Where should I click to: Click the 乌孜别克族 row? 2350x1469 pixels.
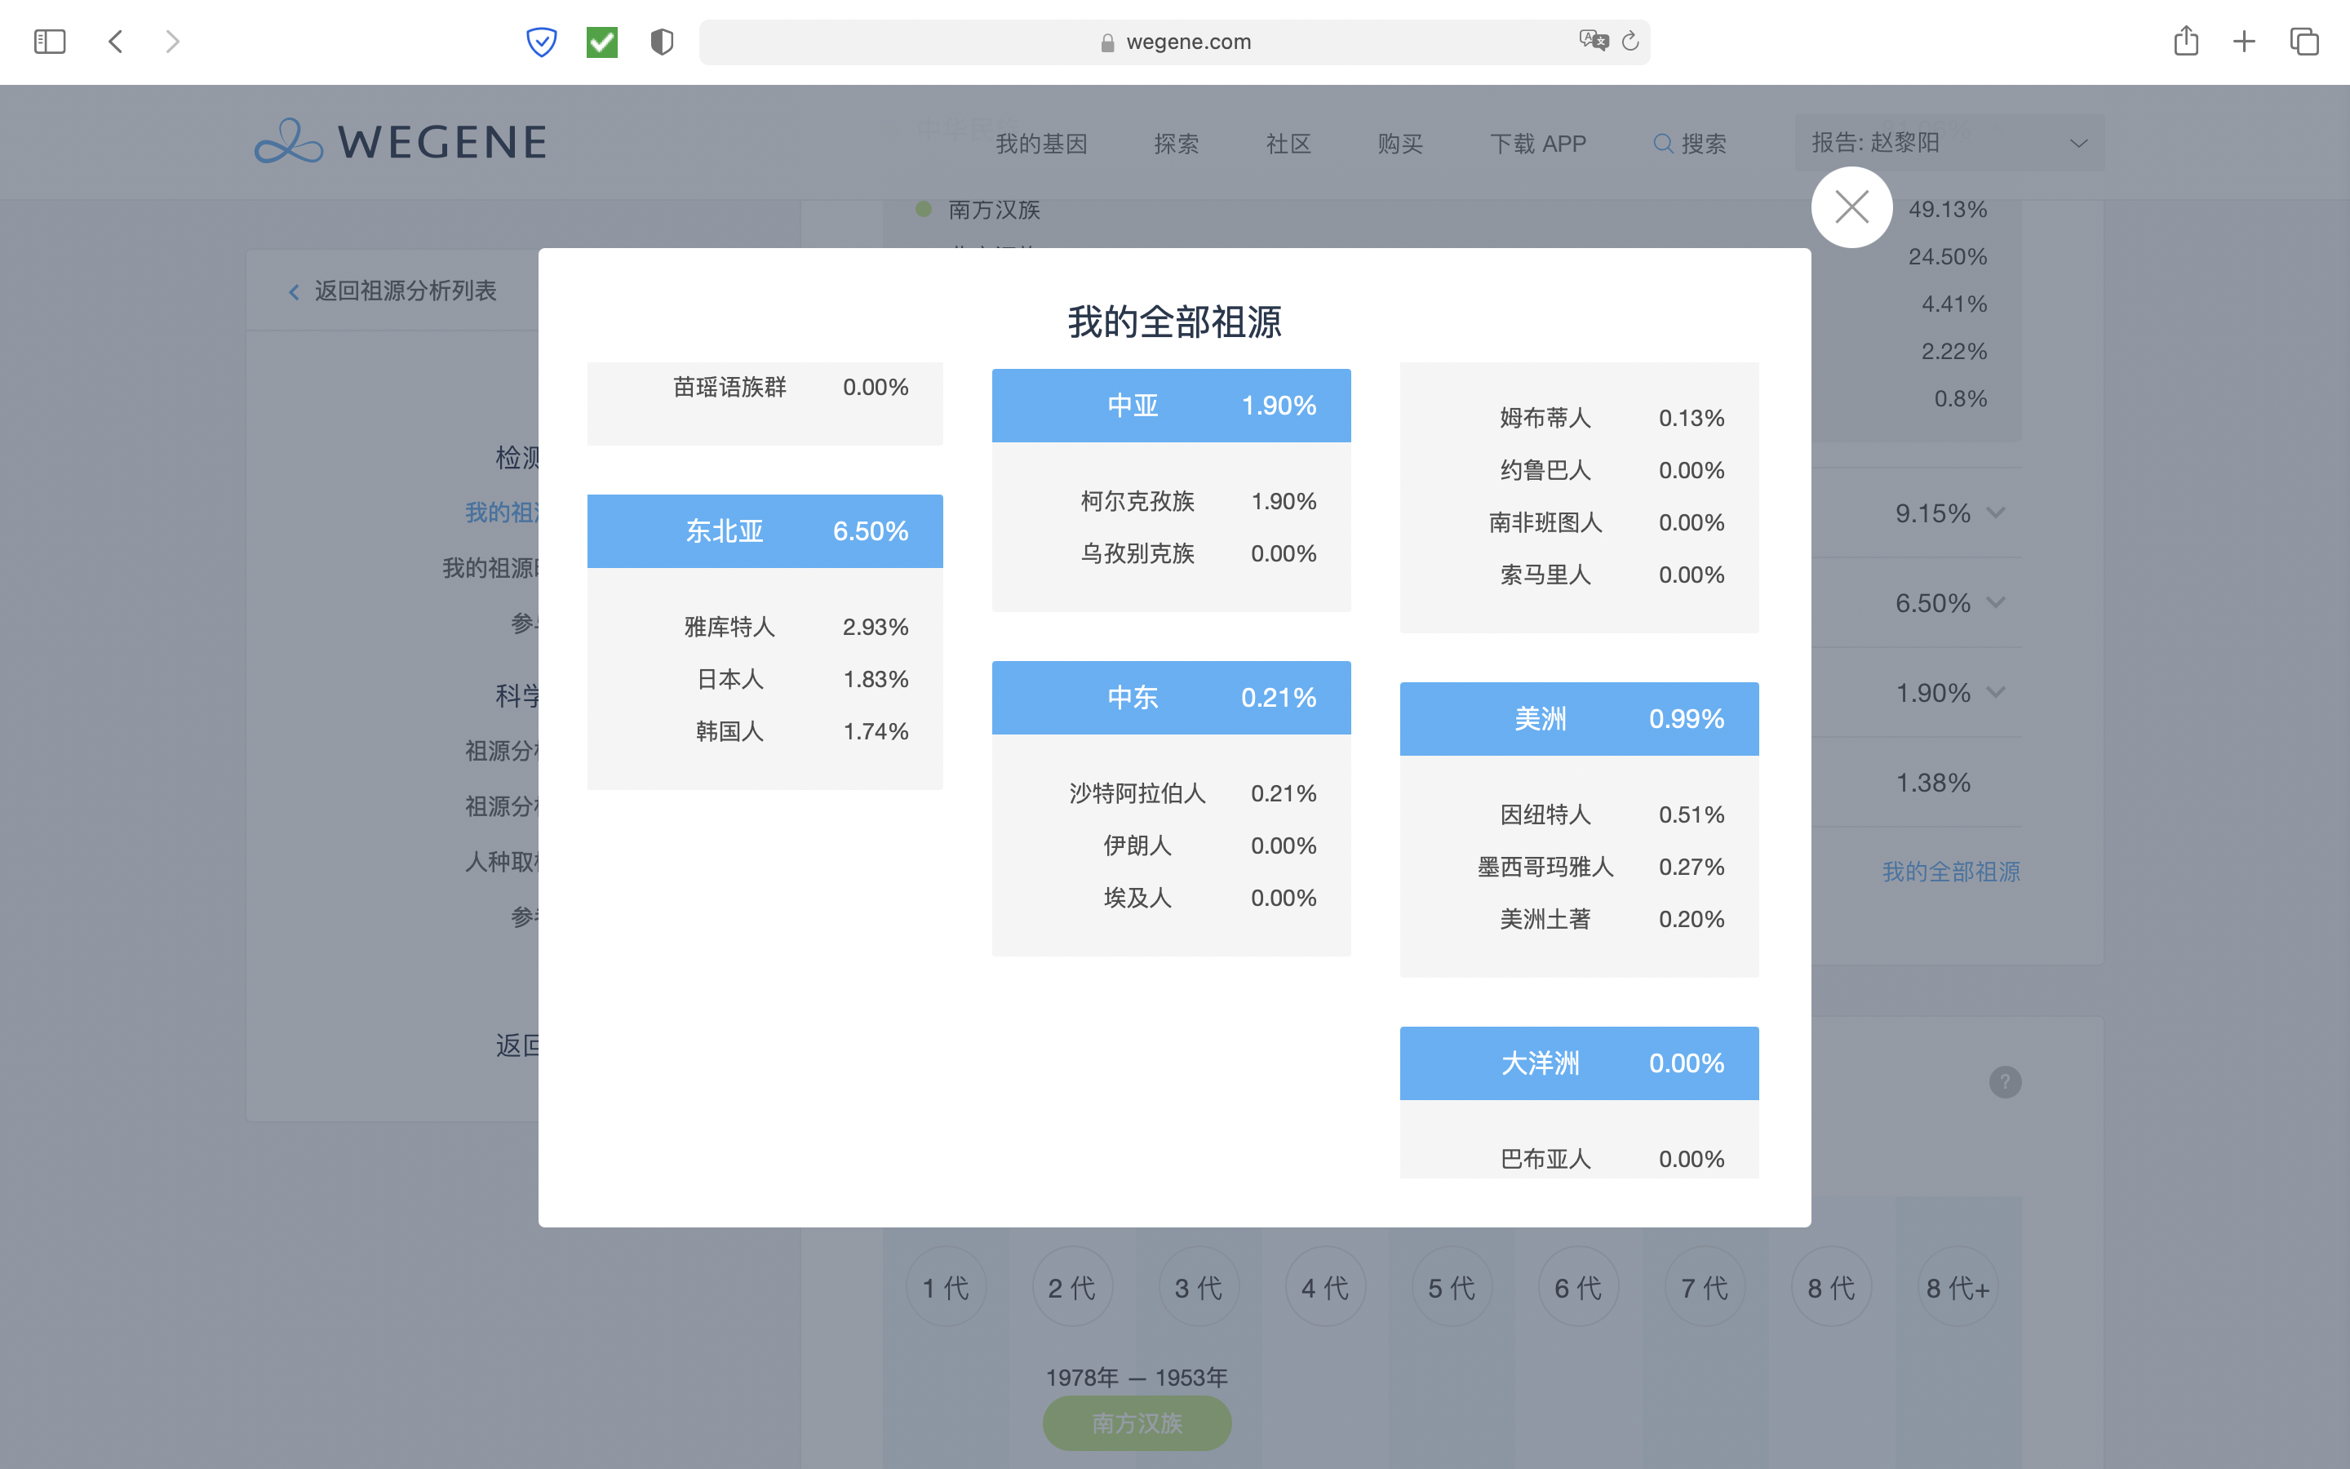(x=1171, y=554)
